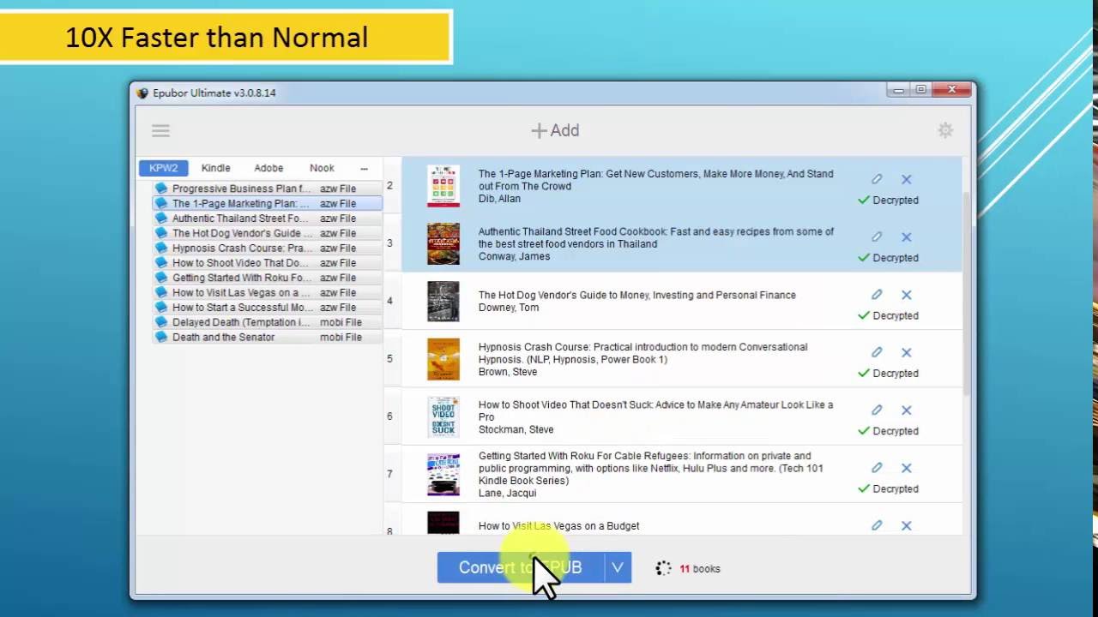Remove Hot Dog Vendor's Guide from list
The image size is (1098, 617).
coord(906,295)
